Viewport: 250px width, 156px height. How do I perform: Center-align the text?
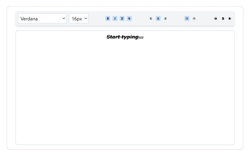click(x=158, y=18)
